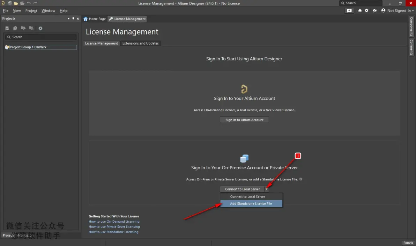Search within the Projects panel
The width and height of the screenshot is (416, 246).
pyautogui.click(x=41, y=37)
